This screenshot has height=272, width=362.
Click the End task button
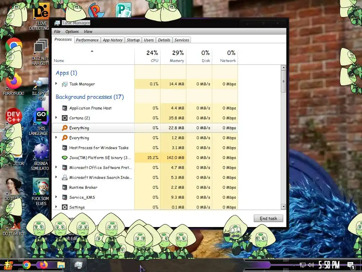[268, 219]
